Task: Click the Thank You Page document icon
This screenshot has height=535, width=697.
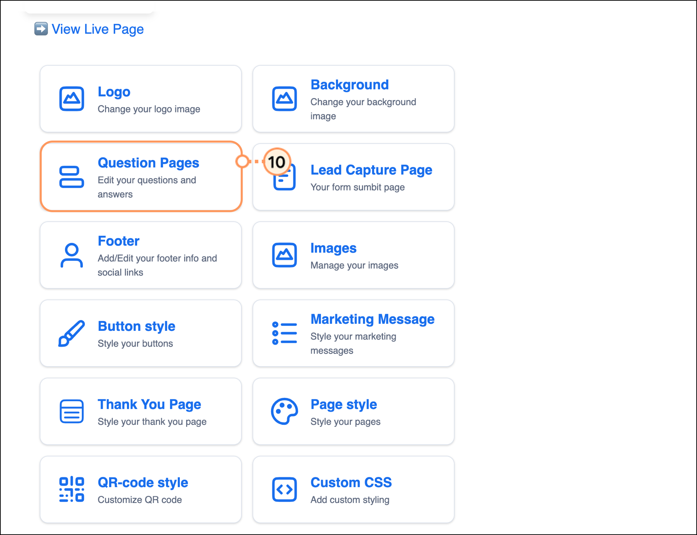Action: 72,412
